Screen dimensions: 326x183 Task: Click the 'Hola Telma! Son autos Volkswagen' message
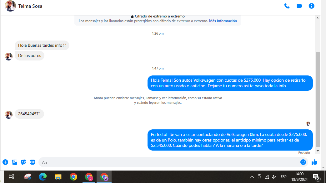pos(230,83)
